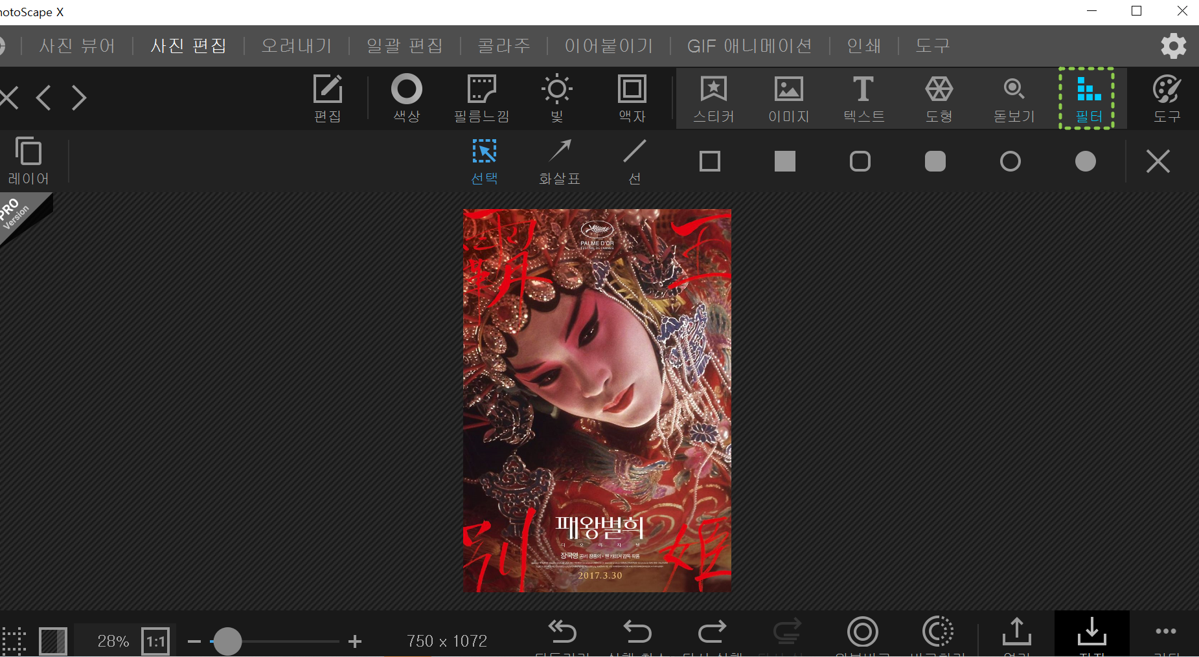Close the shape insert toolbar
The height and width of the screenshot is (657, 1199).
[x=1158, y=161]
